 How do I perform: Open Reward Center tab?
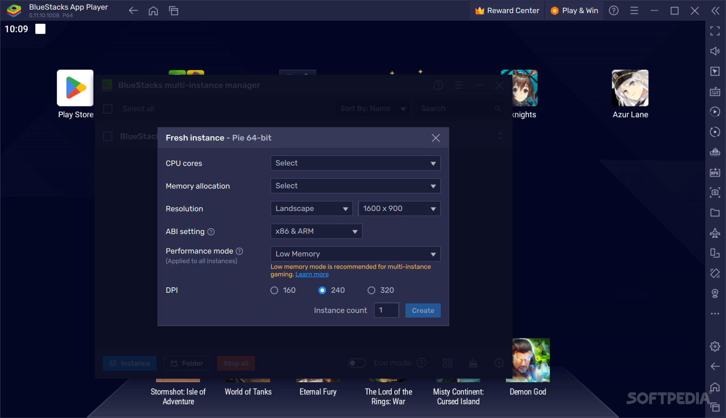pos(507,11)
